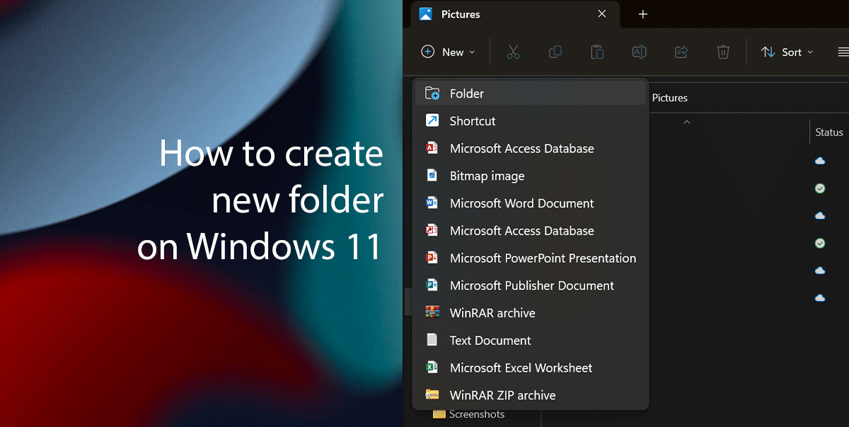Click the WinRAR archive icon in the menu
The height and width of the screenshot is (427, 849).
[432, 312]
